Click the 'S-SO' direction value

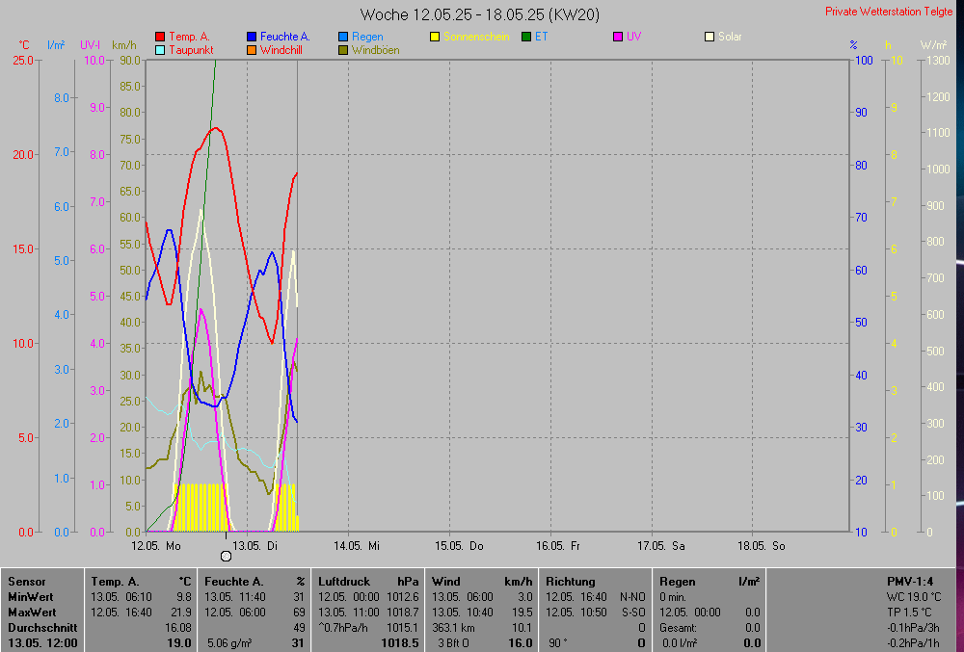[633, 613]
